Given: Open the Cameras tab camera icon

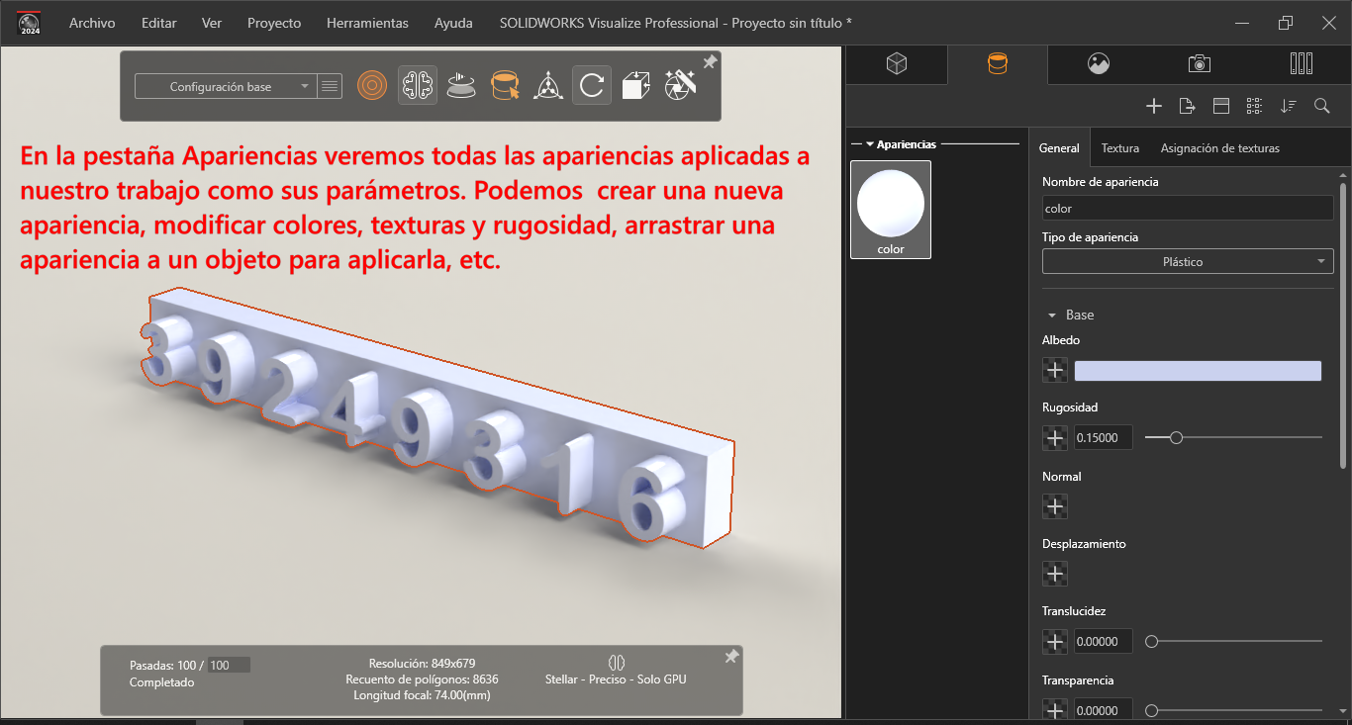Looking at the screenshot, I should click(x=1200, y=64).
